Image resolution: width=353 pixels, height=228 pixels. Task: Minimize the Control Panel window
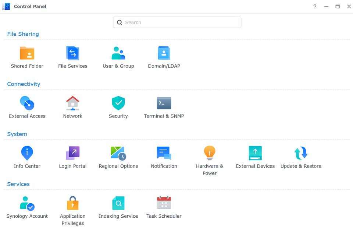(x=326, y=6)
